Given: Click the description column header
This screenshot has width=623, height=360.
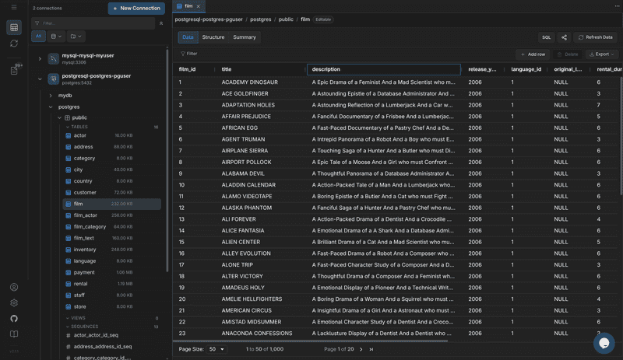Looking at the screenshot, I should [384, 69].
